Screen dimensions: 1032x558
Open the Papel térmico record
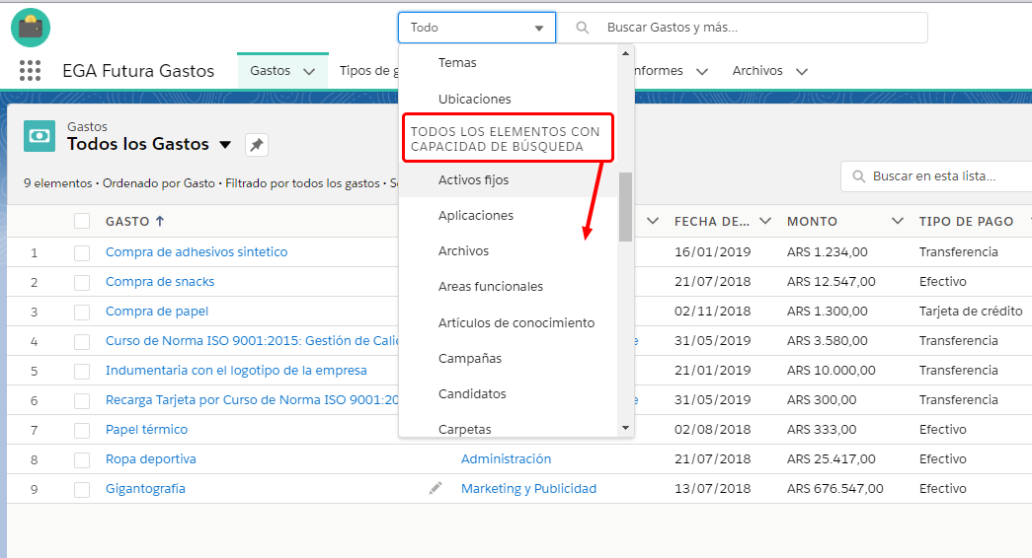click(146, 429)
